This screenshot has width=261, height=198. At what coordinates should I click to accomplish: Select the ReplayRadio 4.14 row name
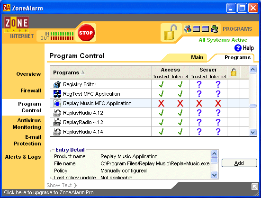click(x=83, y=132)
